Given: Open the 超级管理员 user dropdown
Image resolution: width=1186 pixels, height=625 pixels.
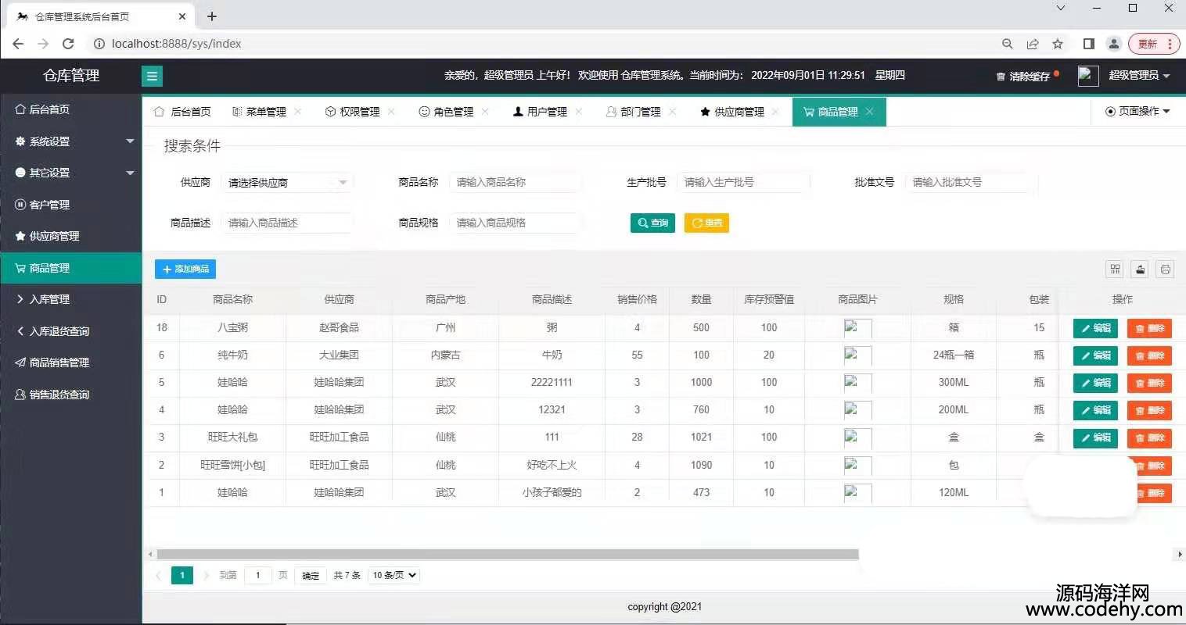Looking at the screenshot, I should (1139, 76).
